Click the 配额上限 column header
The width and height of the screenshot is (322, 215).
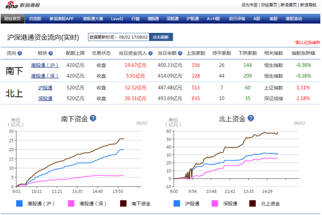tap(75, 53)
